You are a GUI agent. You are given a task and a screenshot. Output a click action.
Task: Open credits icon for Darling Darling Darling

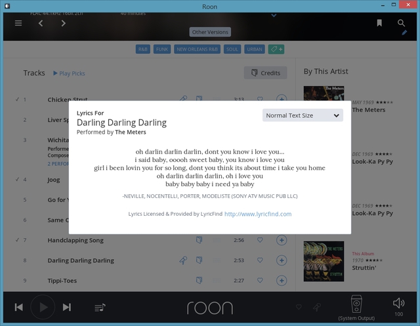pyautogui.click(x=199, y=260)
